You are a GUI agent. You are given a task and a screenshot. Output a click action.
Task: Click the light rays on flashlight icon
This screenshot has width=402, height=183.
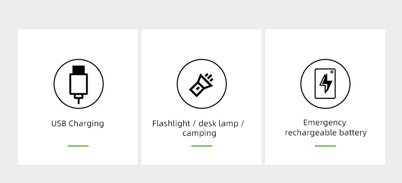[x=209, y=77]
